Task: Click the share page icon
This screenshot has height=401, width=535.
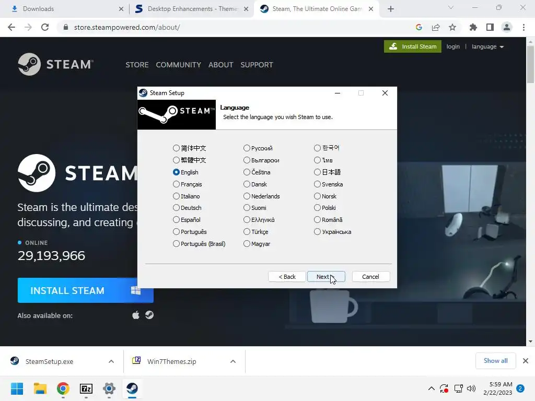Action: 436,27
